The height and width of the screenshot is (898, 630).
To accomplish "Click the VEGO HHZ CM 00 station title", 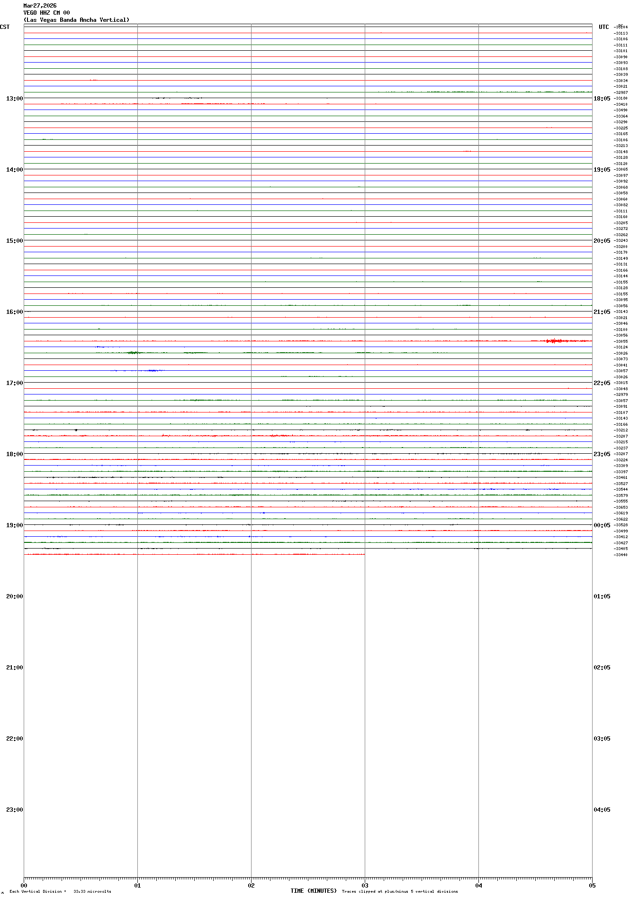I will click(46, 13).
